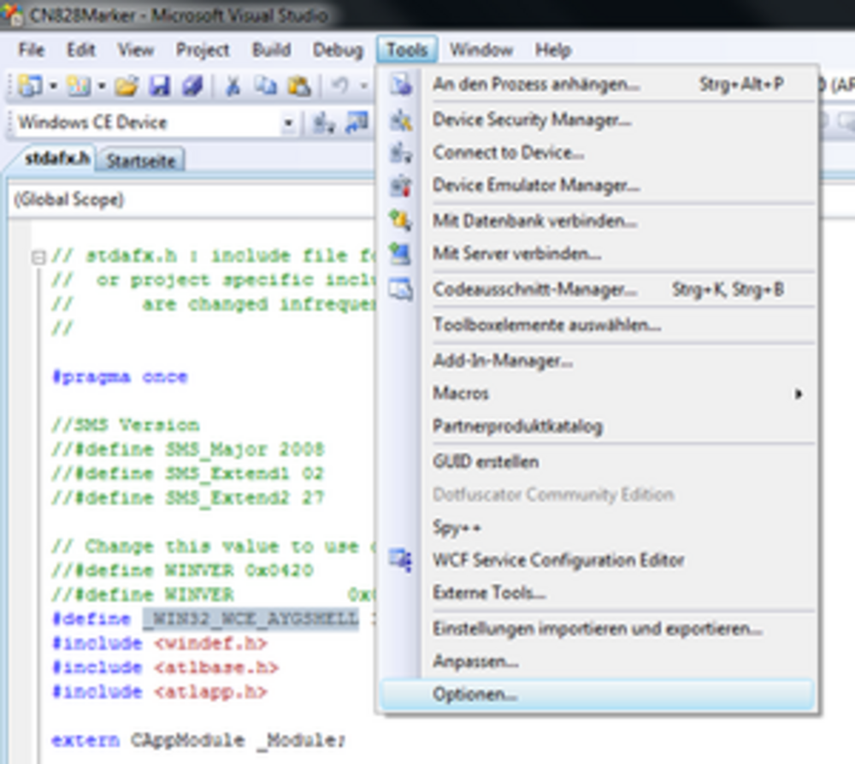The width and height of the screenshot is (855, 764).
Task: Click the Connect to Device toolbar icon
Action: [x=324, y=123]
